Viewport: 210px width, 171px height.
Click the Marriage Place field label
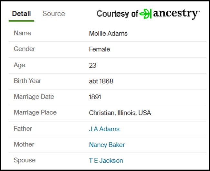pos(35,112)
